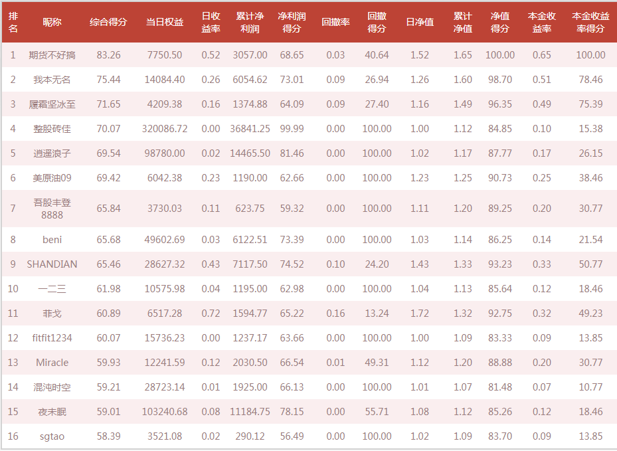Click the 累计净利润 column header

tap(250, 22)
